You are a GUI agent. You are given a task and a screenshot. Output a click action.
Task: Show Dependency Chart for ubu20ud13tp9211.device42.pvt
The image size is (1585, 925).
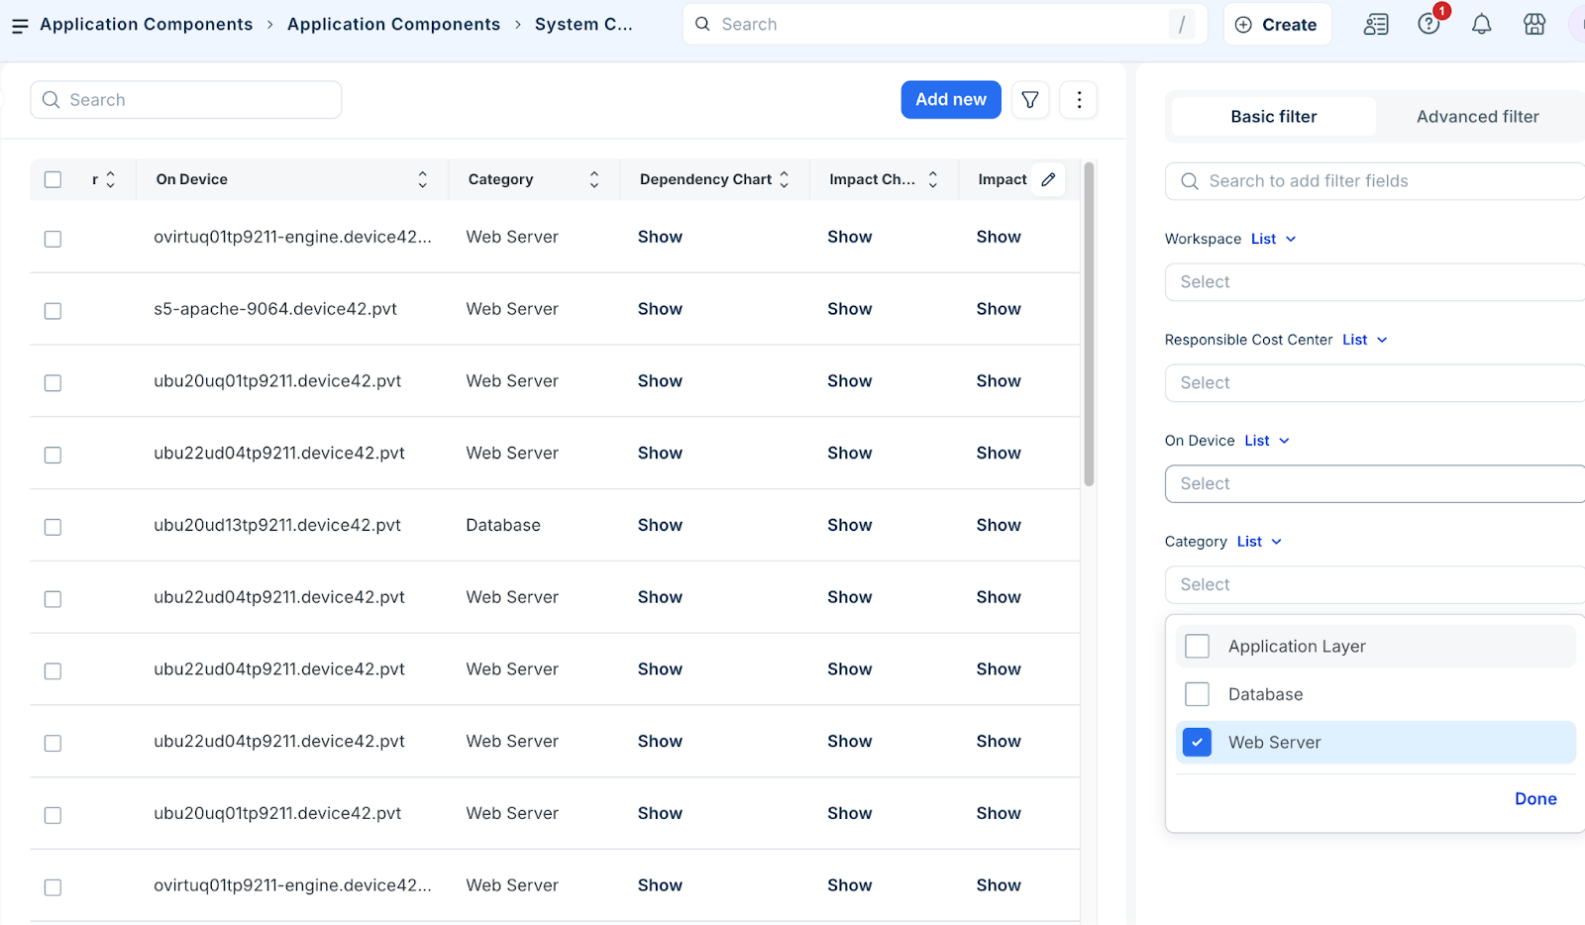click(x=660, y=525)
